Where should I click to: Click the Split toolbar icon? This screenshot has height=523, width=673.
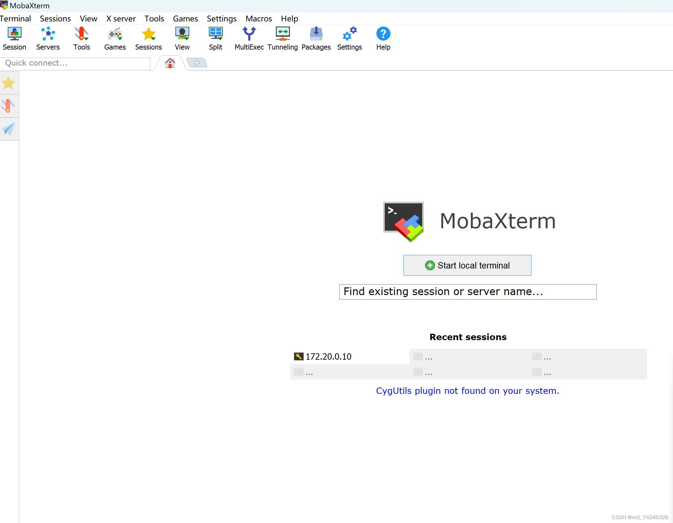[x=216, y=38]
